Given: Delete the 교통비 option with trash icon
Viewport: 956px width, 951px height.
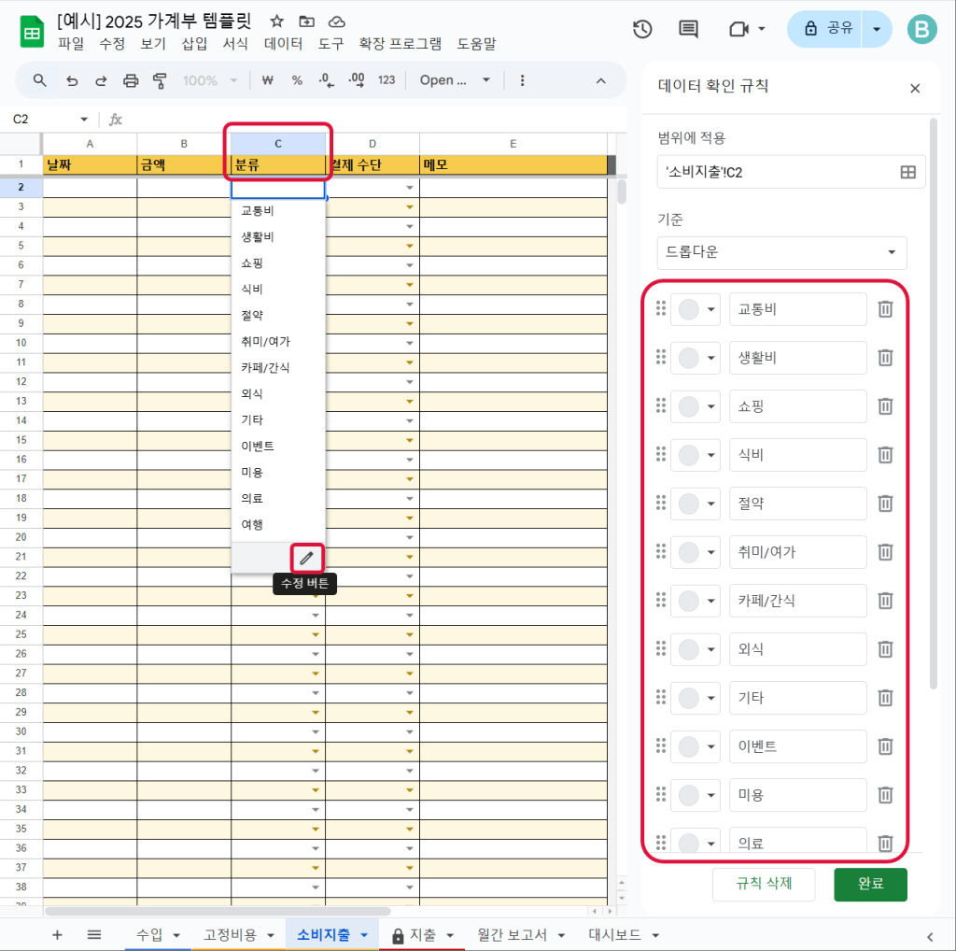Looking at the screenshot, I should coord(885,309).
